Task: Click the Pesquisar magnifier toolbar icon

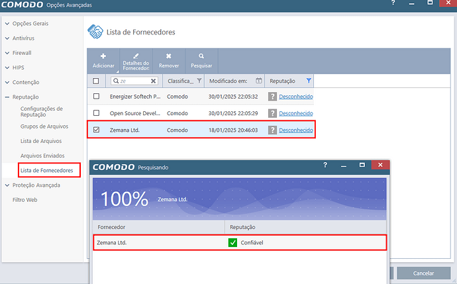Action: 201,57
